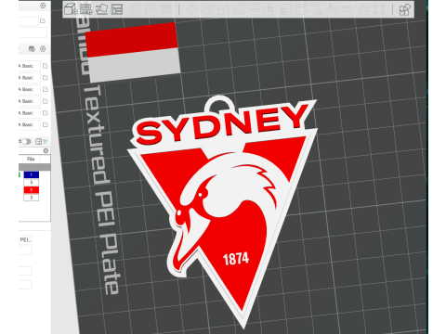The height and width of the screenshot is (334, 446).
Task: Click the red filament 5 cell
Action: click(32, 190)
